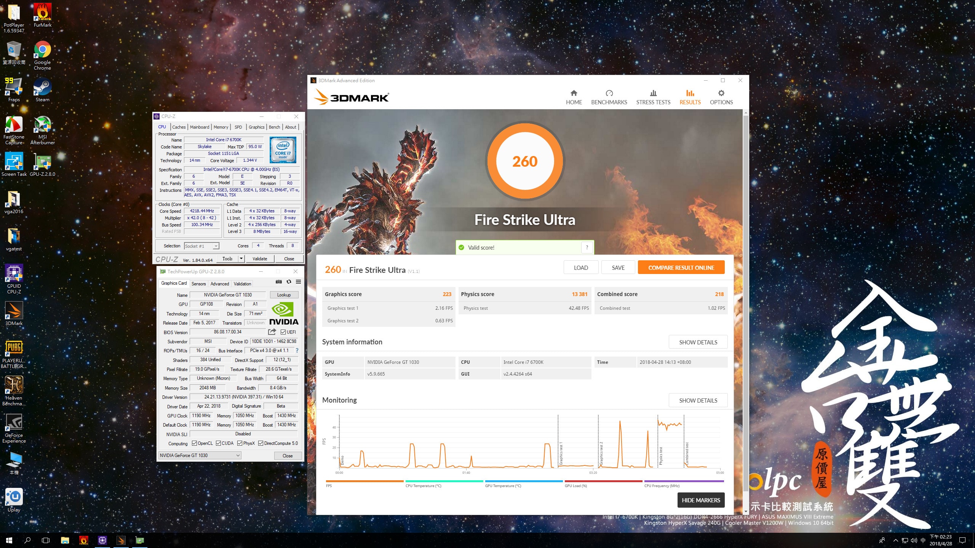Switch to the CPU-Z Mainboard tab

(200, 127)
